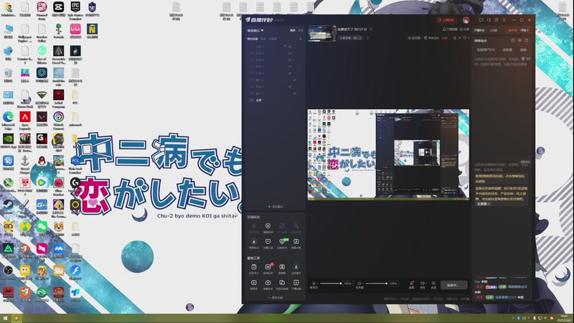The width and height of the screenshot is (574, 323).
Task: Open the settings gear in the bottom bar
Action: pos(433,283)
